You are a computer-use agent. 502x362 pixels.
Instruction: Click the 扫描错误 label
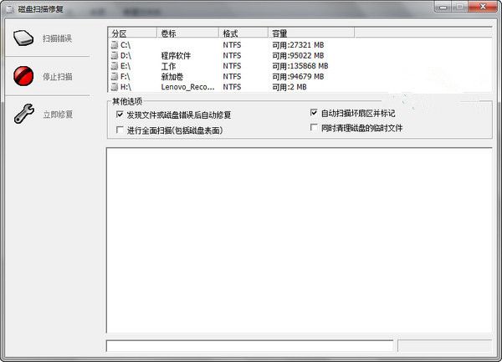pyautogui.click(x=57, y=38)
